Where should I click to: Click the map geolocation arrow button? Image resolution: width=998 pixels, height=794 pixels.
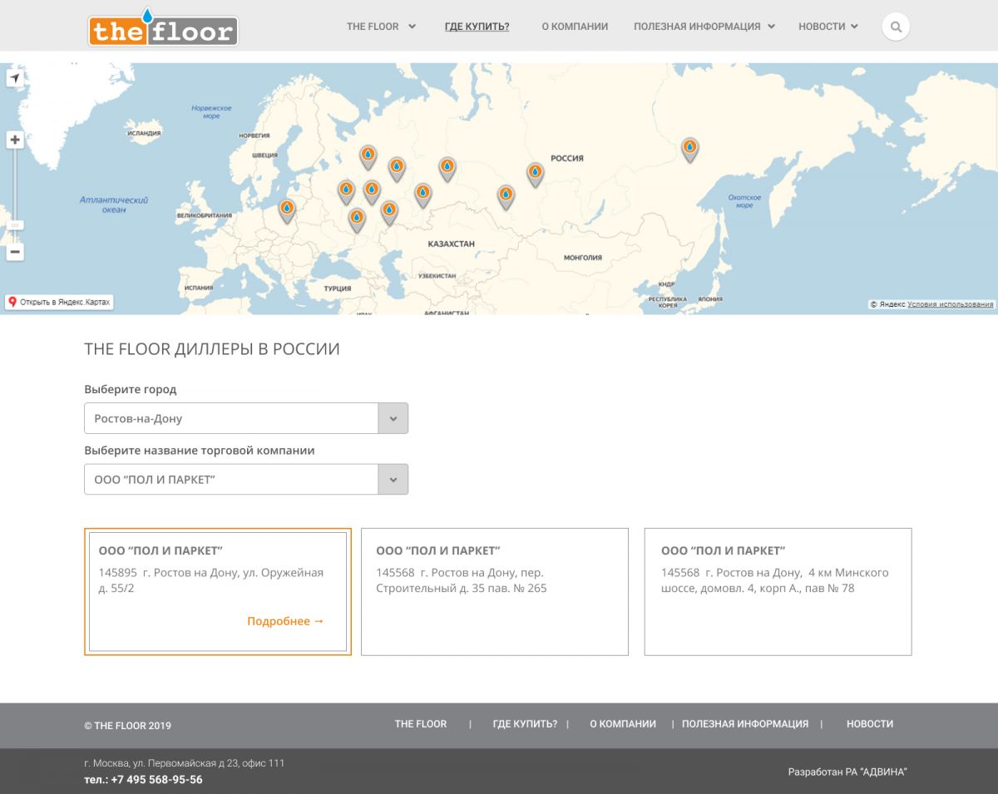[15, 78]
